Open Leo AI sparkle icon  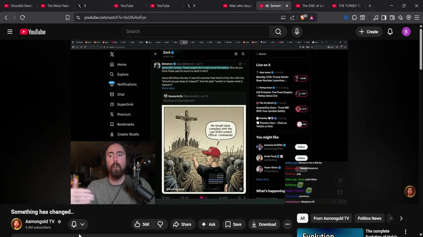click(401, 17)
